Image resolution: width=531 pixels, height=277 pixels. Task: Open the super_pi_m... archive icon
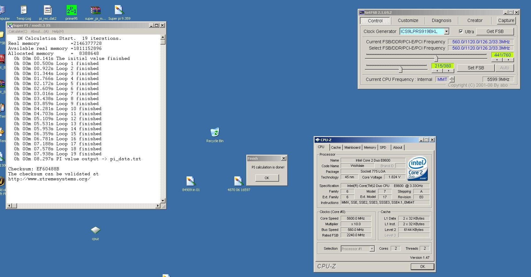pyautogui.click(x=95, y=13)
